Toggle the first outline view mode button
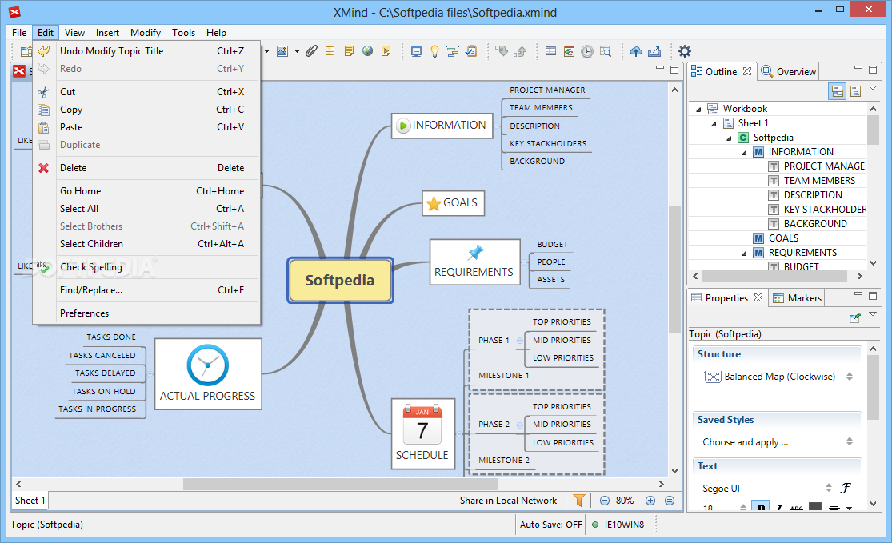The height and width of the screenshot is (543, 892). 838,91
